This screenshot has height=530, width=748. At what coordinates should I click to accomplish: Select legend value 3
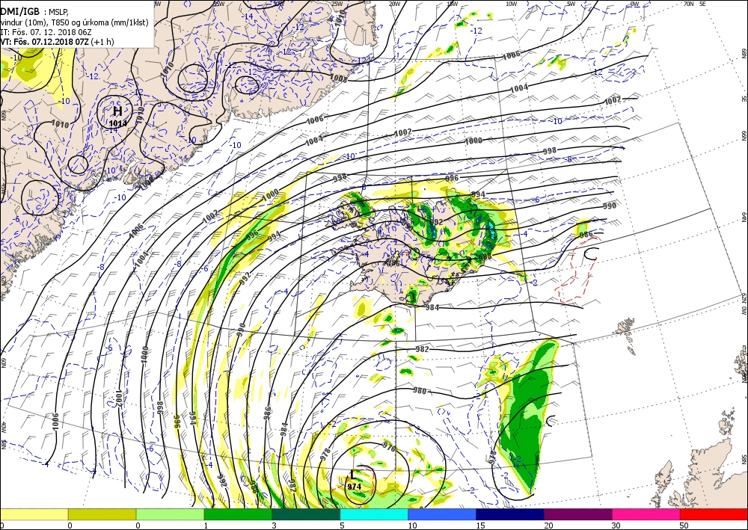(x=274, y=526)
